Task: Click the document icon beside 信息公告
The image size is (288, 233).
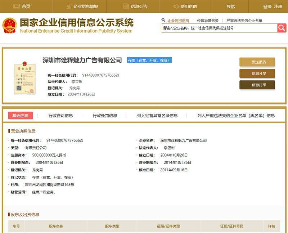Action: [126, 6]
